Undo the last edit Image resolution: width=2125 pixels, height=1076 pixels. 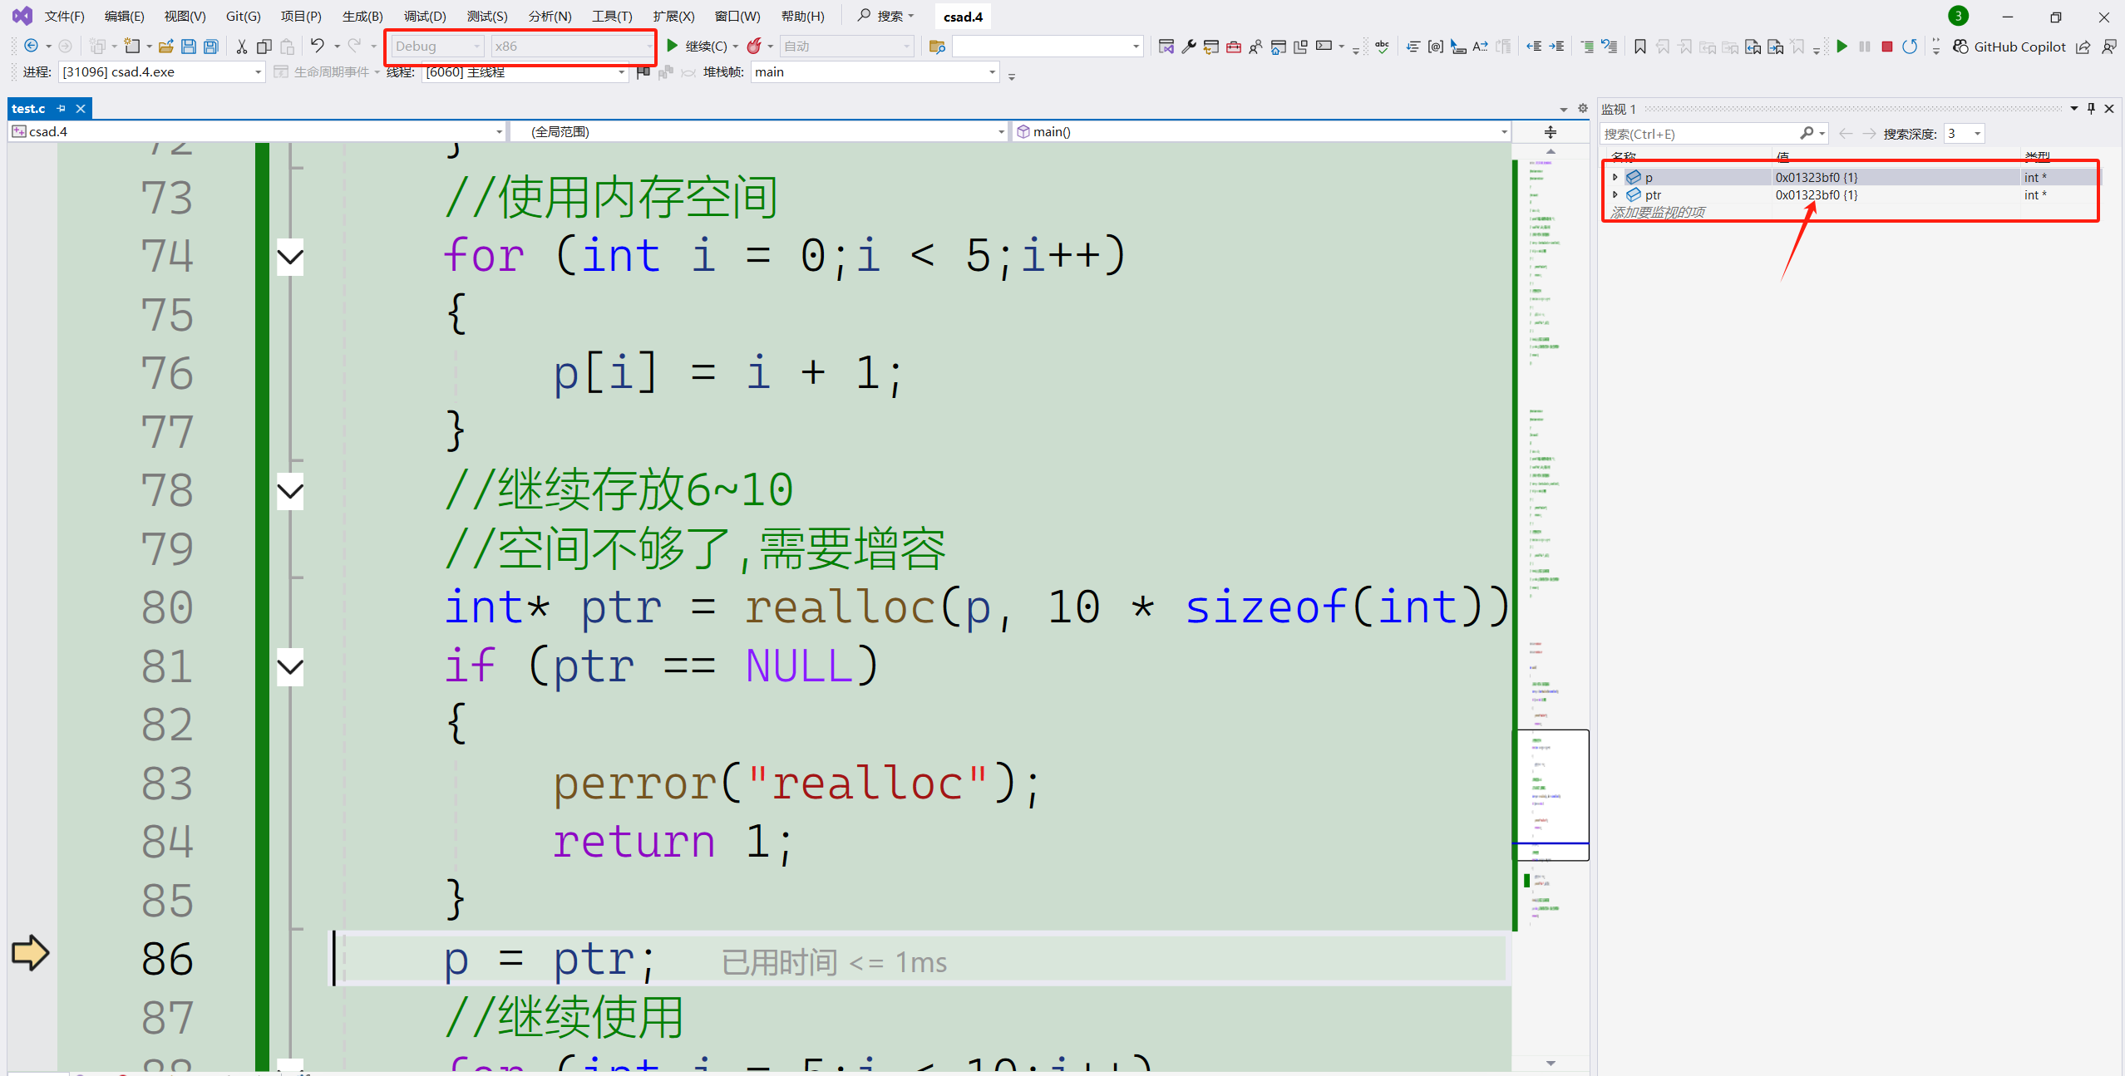318,46
